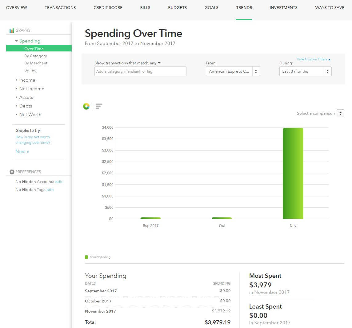Viewport: 352px width, 328px height.
Task: Open the 'During' Last 3 months dropdown
Action: (x=305, y=71)
